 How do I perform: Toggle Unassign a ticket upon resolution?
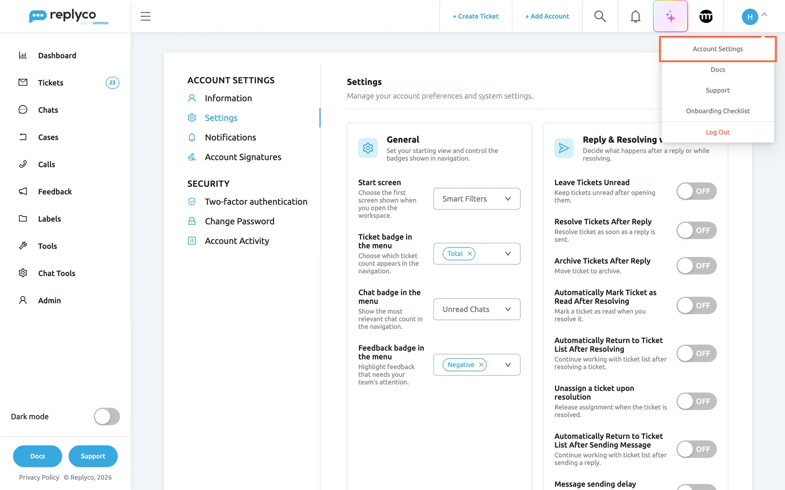(696, 401)
